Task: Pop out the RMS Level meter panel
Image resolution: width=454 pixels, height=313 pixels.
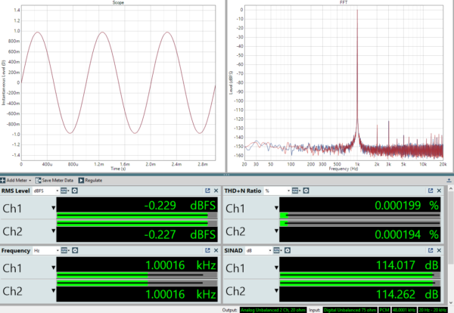Action: coord(207,192)
